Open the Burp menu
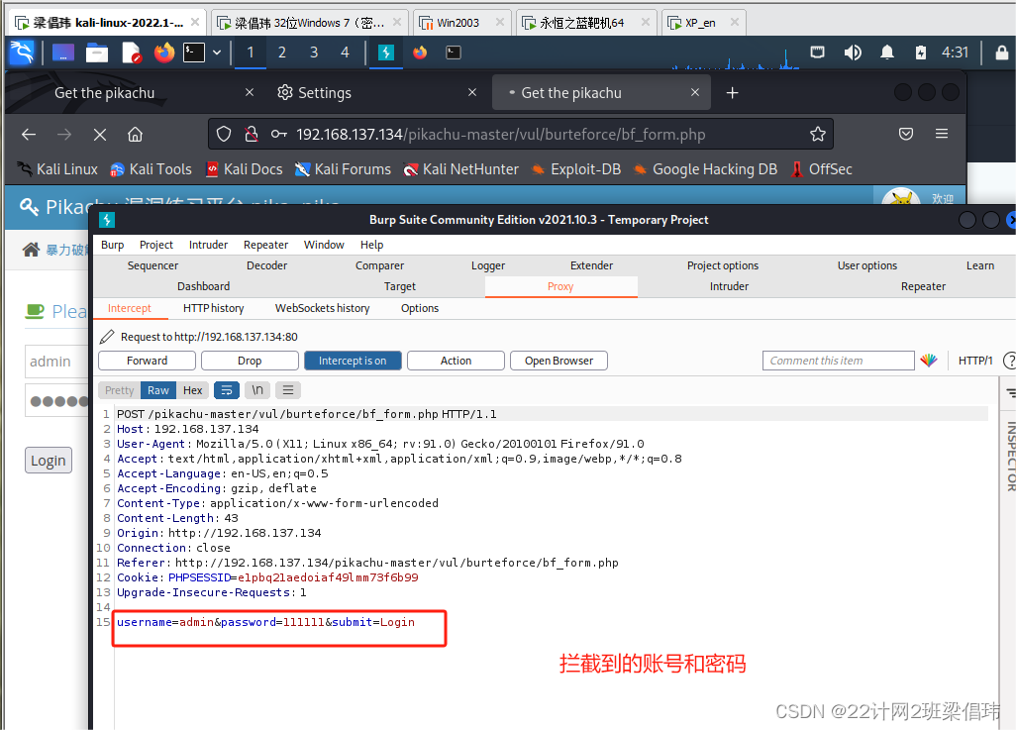Viewport: 1016px width, 730px height. coord(112,245)
